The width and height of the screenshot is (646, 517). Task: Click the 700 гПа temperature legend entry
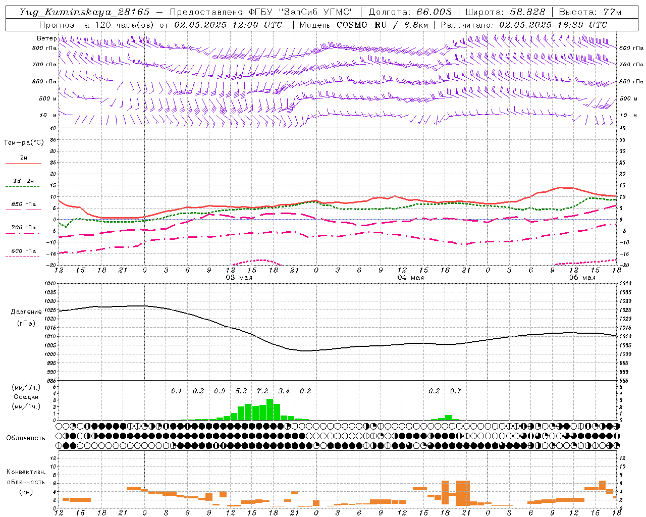click(x=23, y=227)
